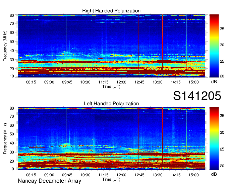Click 30 MHz tick of left-handed plot

click(12, 152)
